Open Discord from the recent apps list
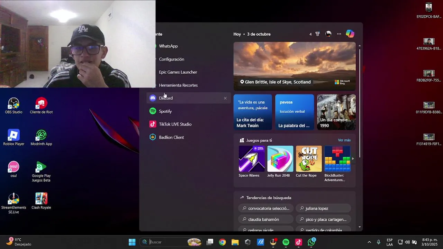Image resolution: width=443 pixels, height=249 pixels. click(188, 98)
